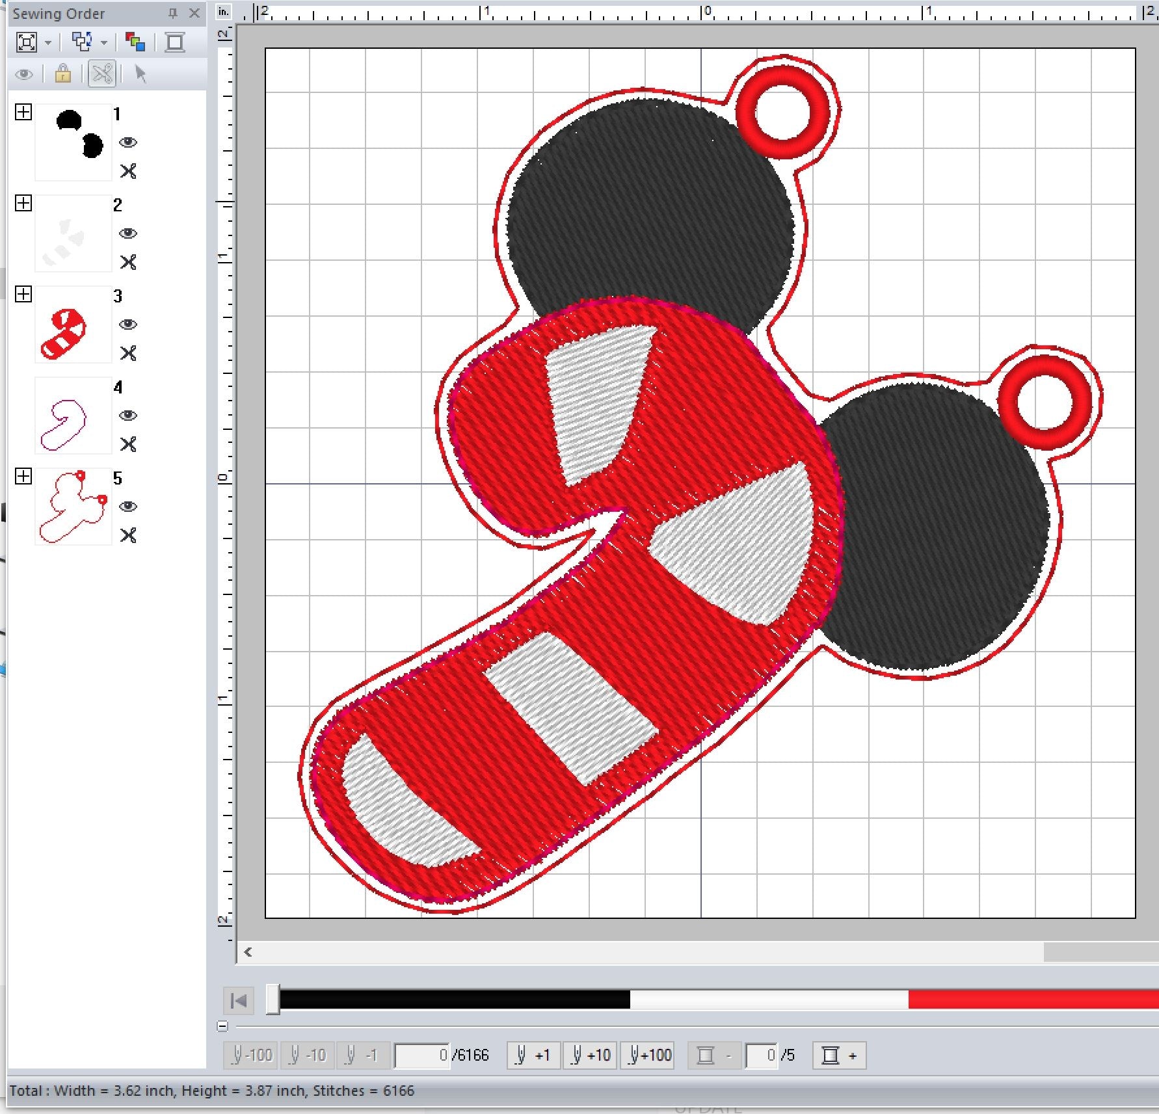
Task: Toggle visibility of sewing step 2
Action: tap(128, 233)
